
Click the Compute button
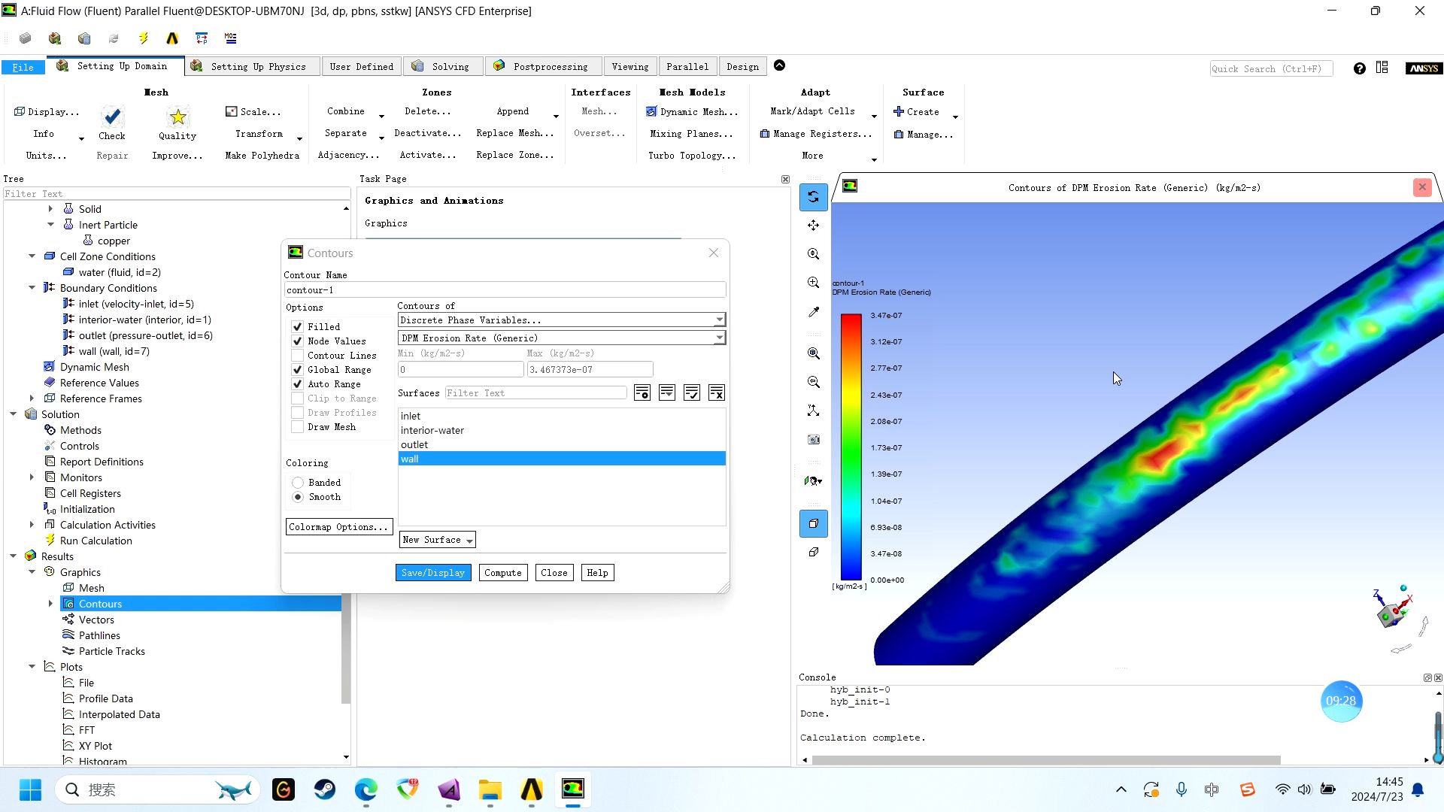[x=503, y=572]
